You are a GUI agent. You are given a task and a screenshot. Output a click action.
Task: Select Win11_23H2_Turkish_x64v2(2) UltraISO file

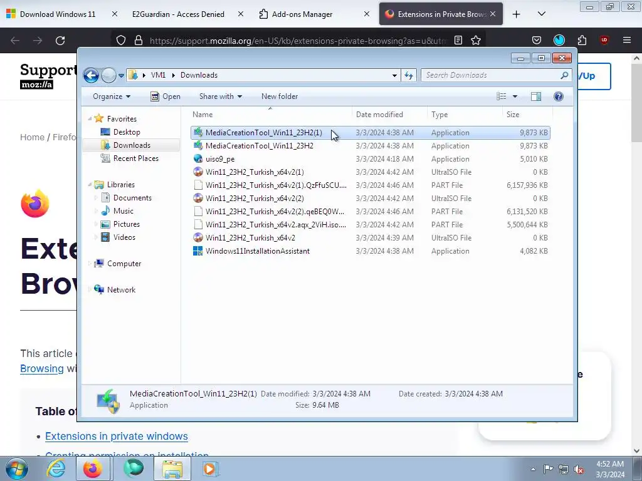(x=370, y=199)
